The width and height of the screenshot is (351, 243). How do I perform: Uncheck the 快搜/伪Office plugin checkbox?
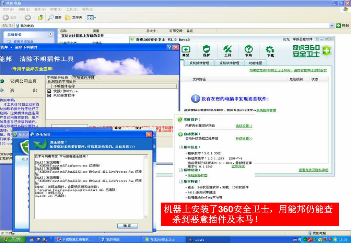point(49,91)
